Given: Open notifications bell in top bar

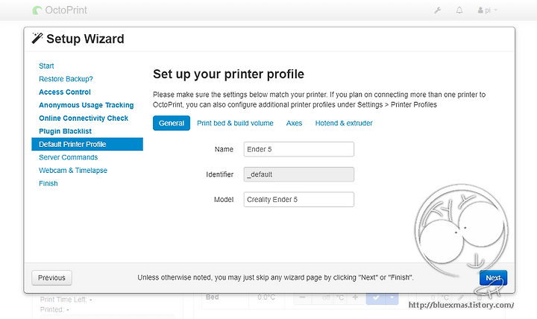Looking at the screenshot, I should pyautogui.click(x=459, y=10).
